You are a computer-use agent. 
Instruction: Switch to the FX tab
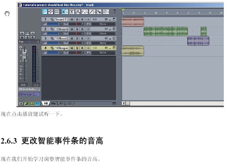[x=61, y=103]
